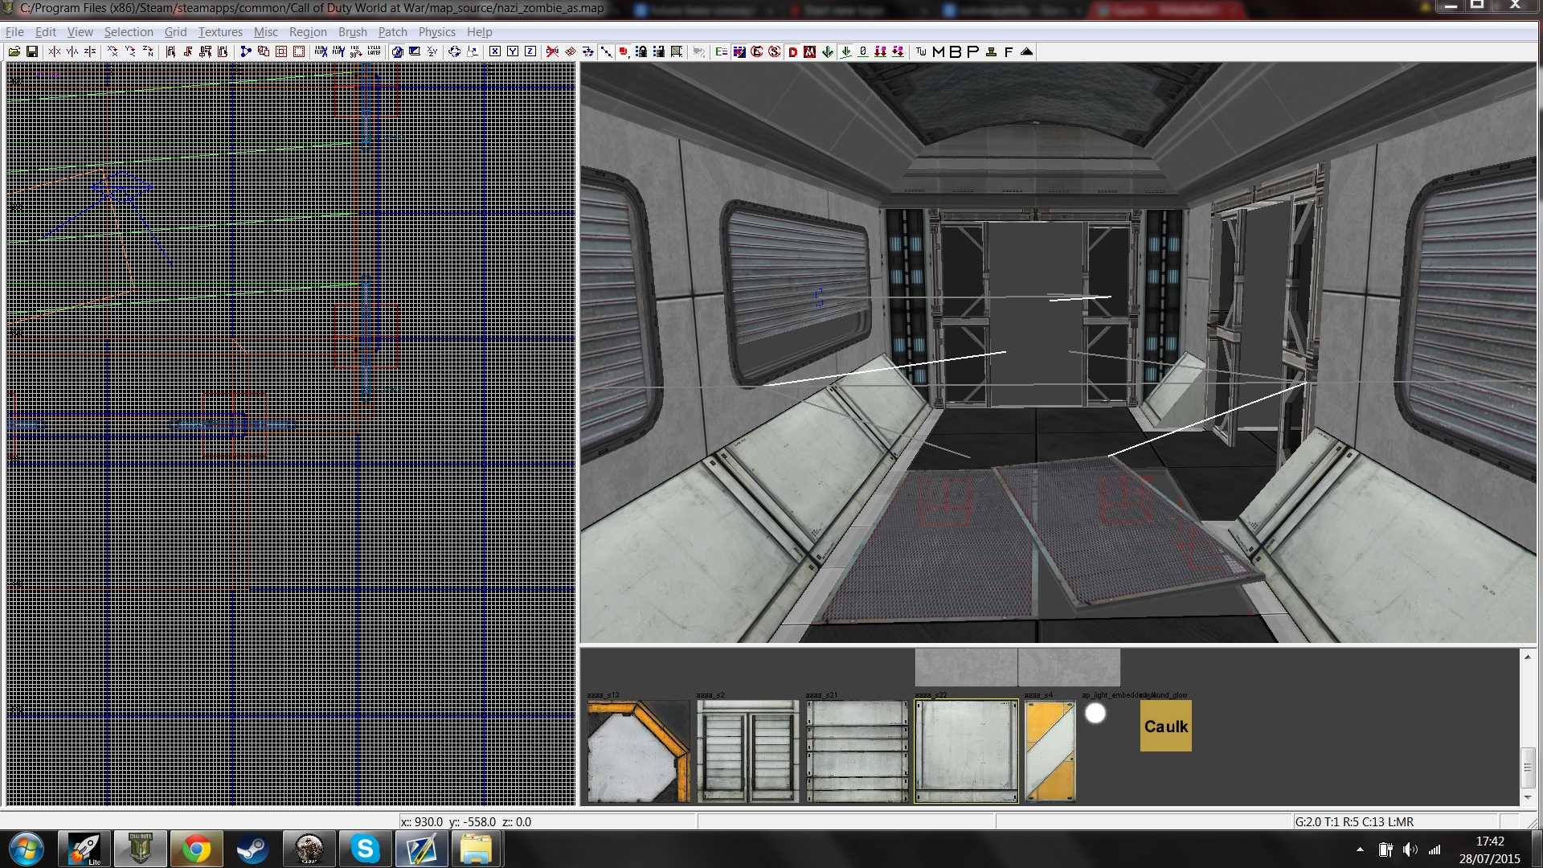This screenshot has height=868, width=1543.
Task: Toggle the lightning filter button
Action: coord(739,51)
